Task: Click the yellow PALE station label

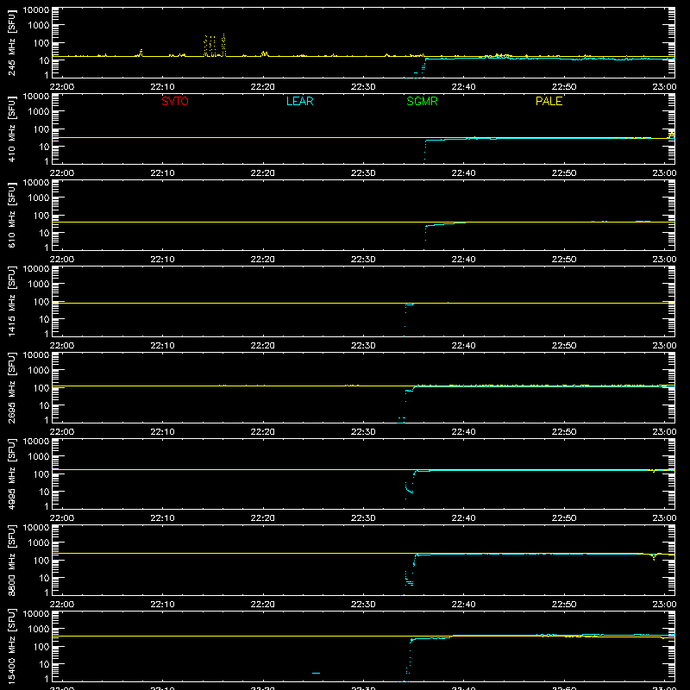Action: coord(549,101)
